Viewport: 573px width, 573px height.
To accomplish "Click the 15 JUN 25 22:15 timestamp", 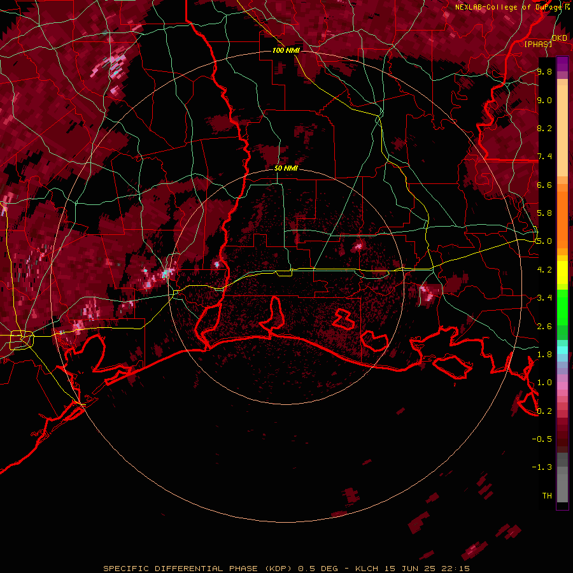I will (427, 569).
